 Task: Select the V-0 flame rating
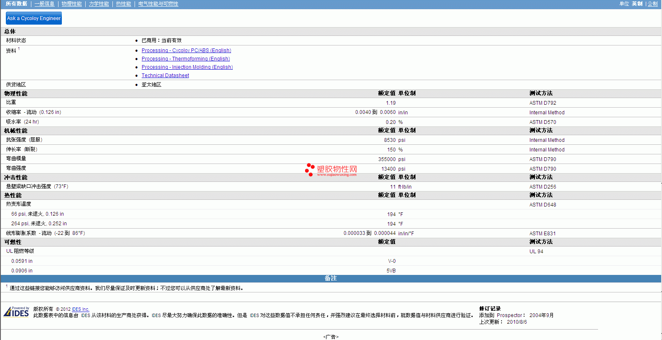pyautogui.click(x=392, y=261)
